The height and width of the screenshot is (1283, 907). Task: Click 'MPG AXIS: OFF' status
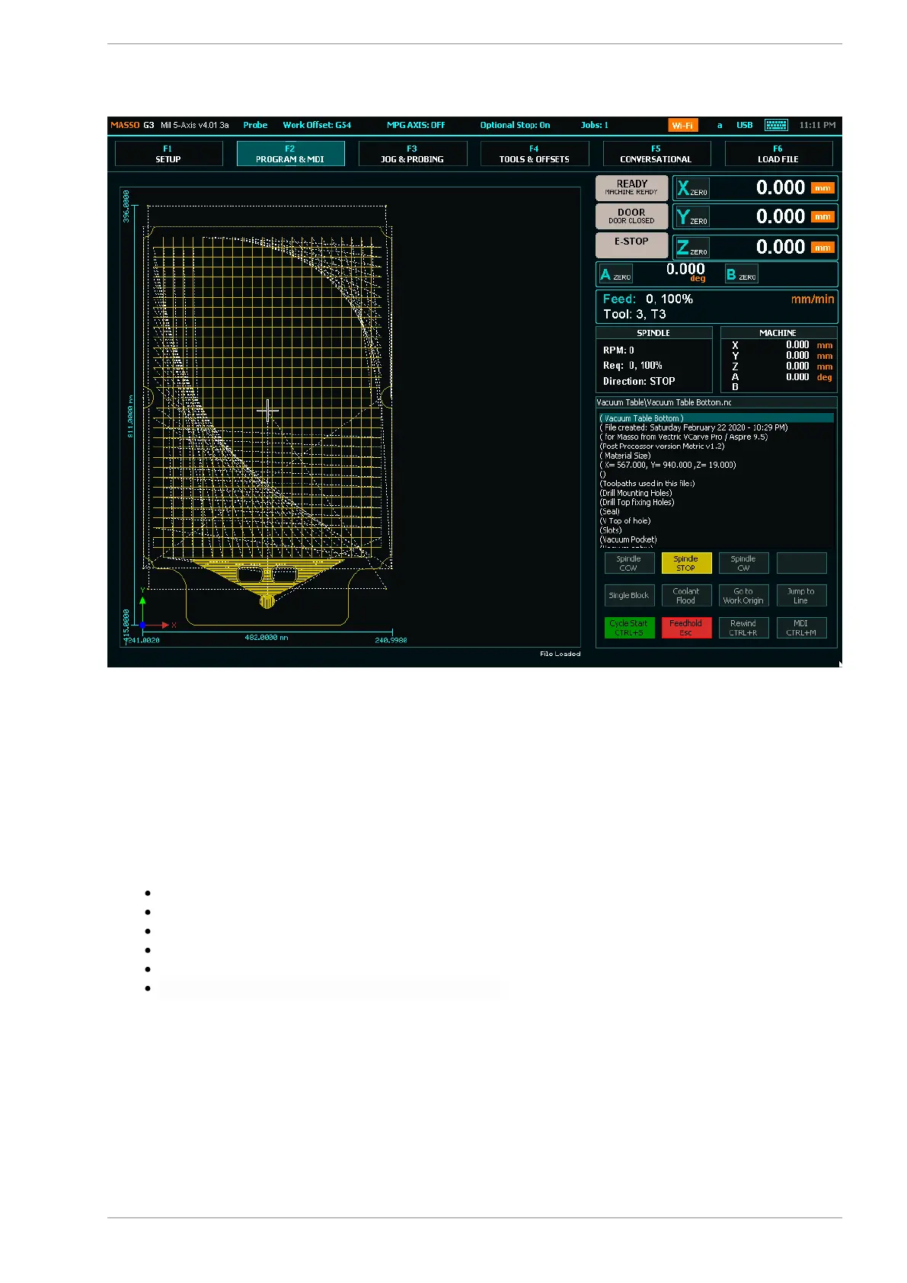[416, 125]
